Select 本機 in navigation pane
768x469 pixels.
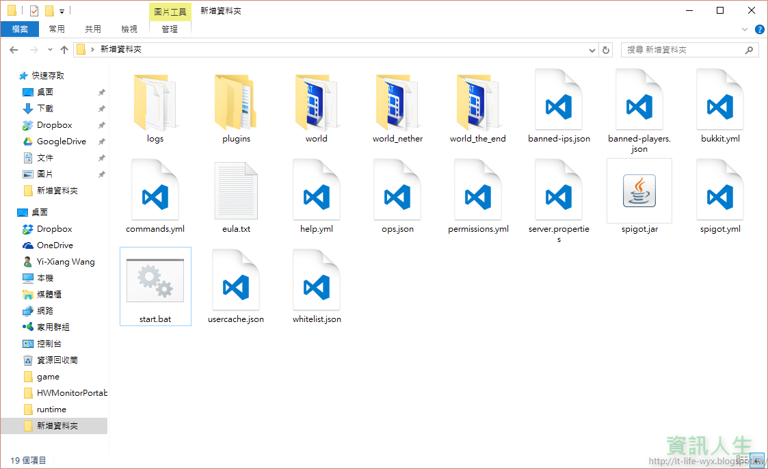coord(45,278)
